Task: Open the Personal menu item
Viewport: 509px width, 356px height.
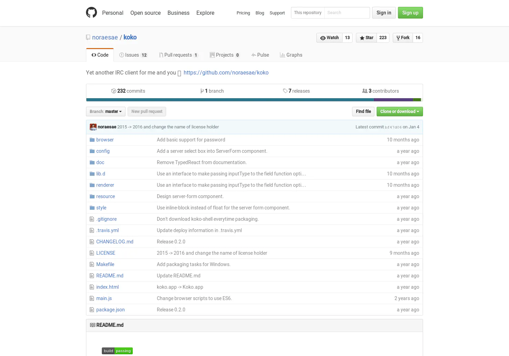Action: (x=112, y=13)
